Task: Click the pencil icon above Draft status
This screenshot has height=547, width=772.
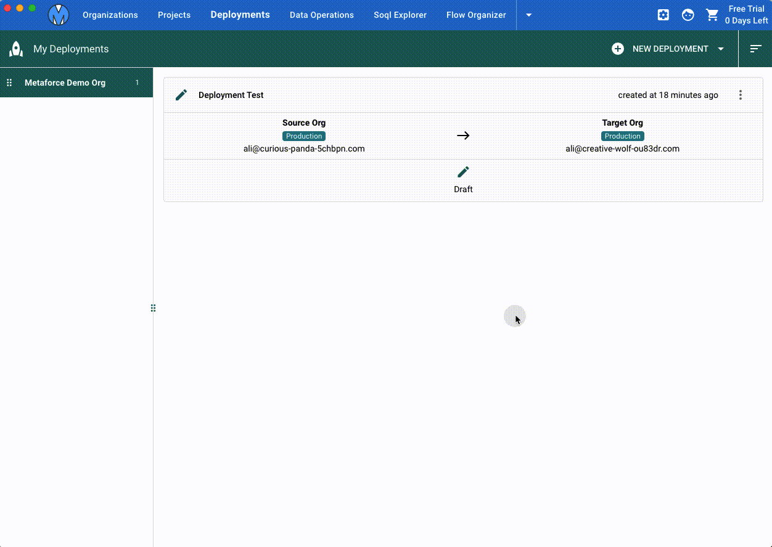Action: tap(463, 172)
